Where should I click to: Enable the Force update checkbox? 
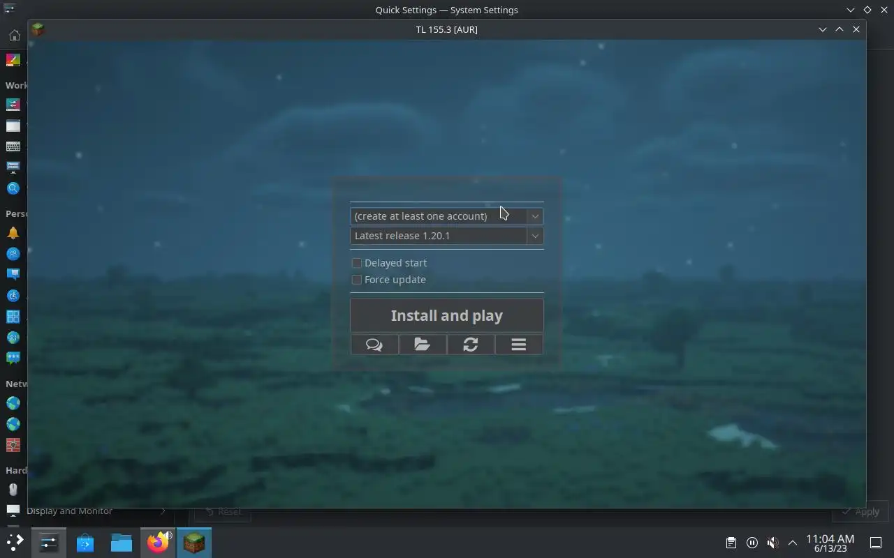pos(357,280)
